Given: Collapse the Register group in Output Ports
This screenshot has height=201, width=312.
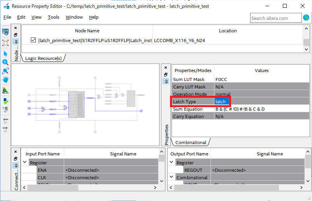Looking at the screenshot, I should (x=172, y=163).
